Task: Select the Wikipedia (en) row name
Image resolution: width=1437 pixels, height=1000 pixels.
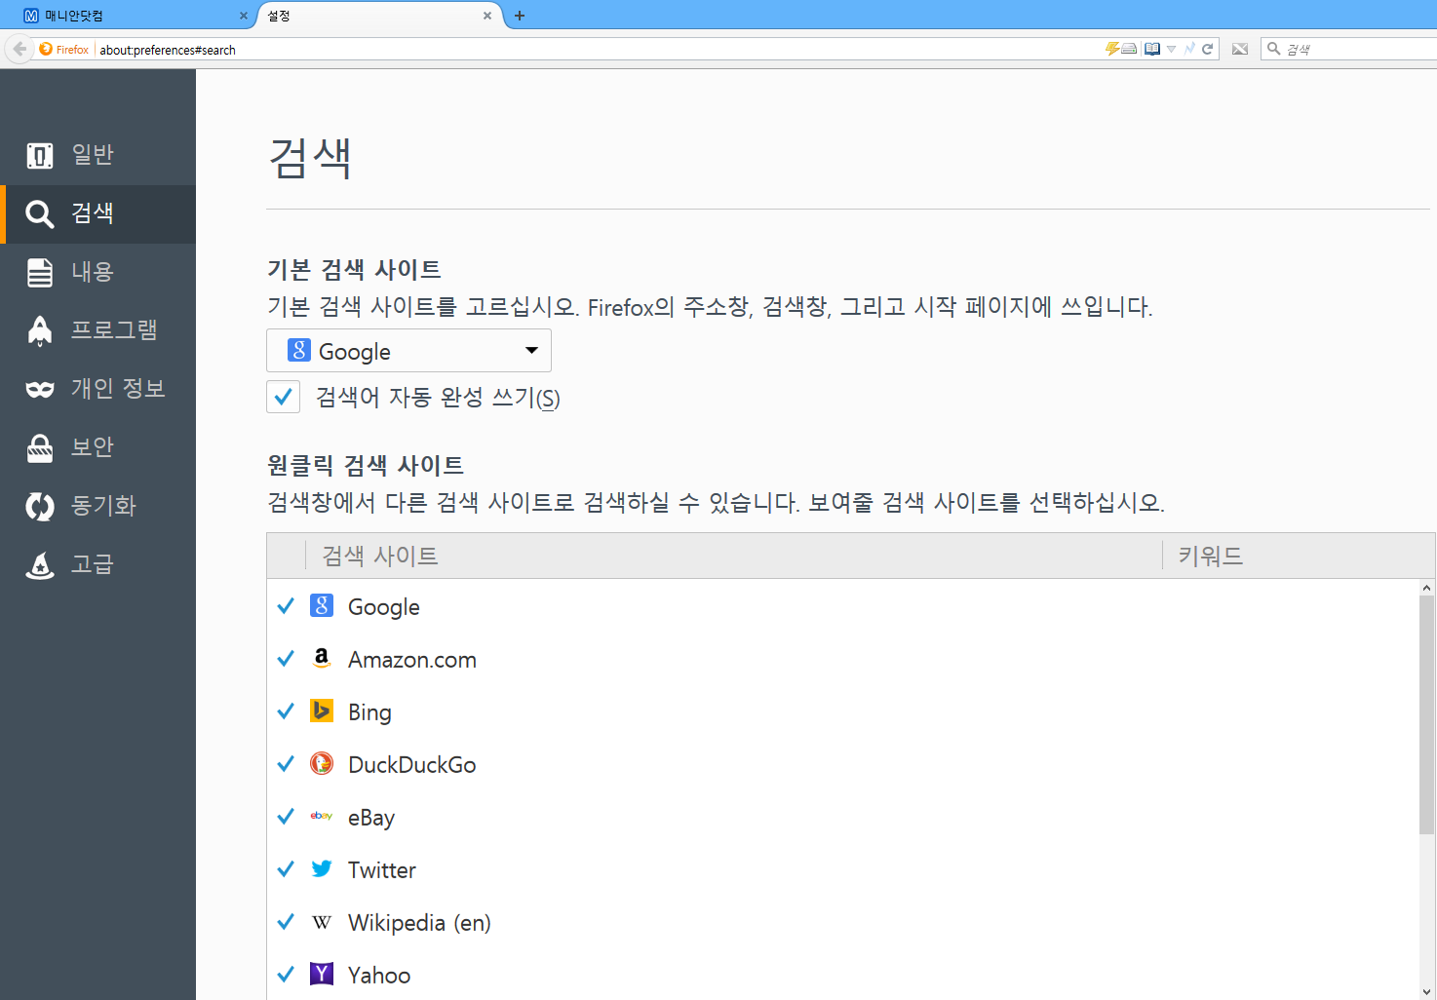Action: 419,923
